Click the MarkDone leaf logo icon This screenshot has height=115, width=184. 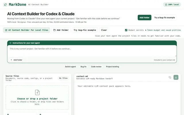5,5
